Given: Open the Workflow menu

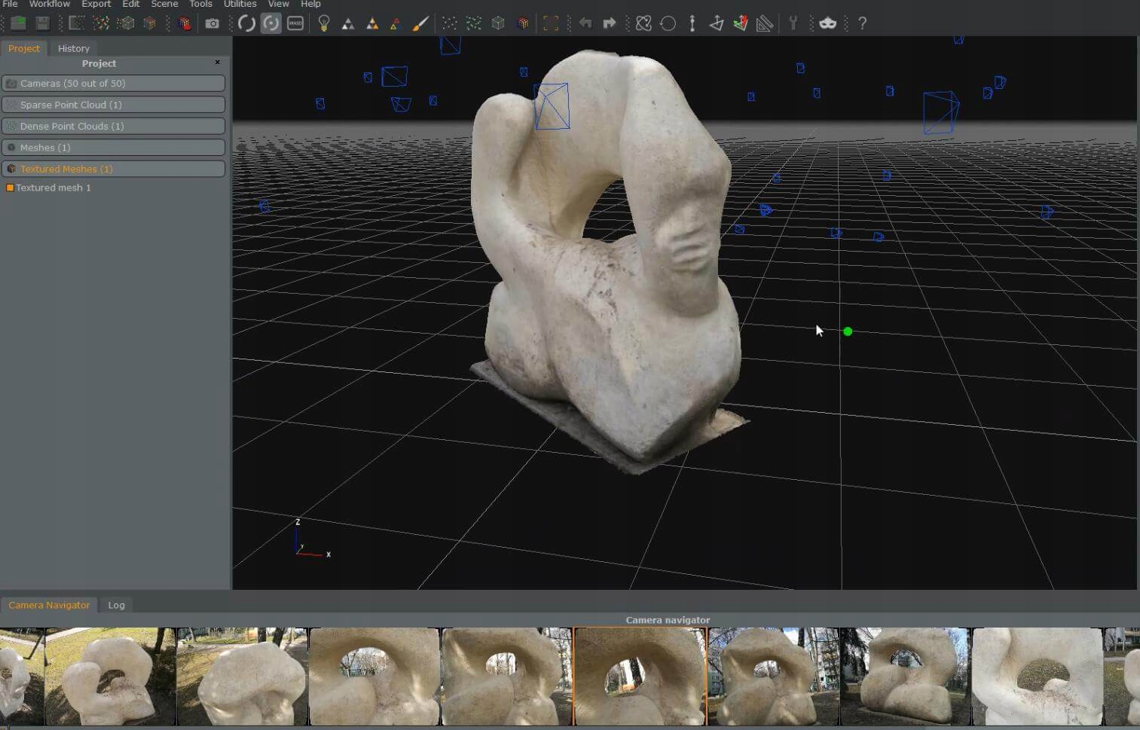Looking at the screenshot, I should (49, 5).
